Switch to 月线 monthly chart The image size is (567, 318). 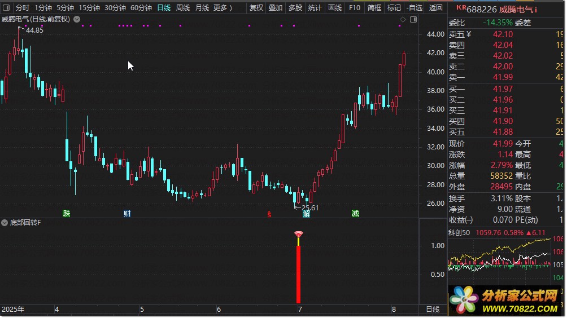point(202,7)
